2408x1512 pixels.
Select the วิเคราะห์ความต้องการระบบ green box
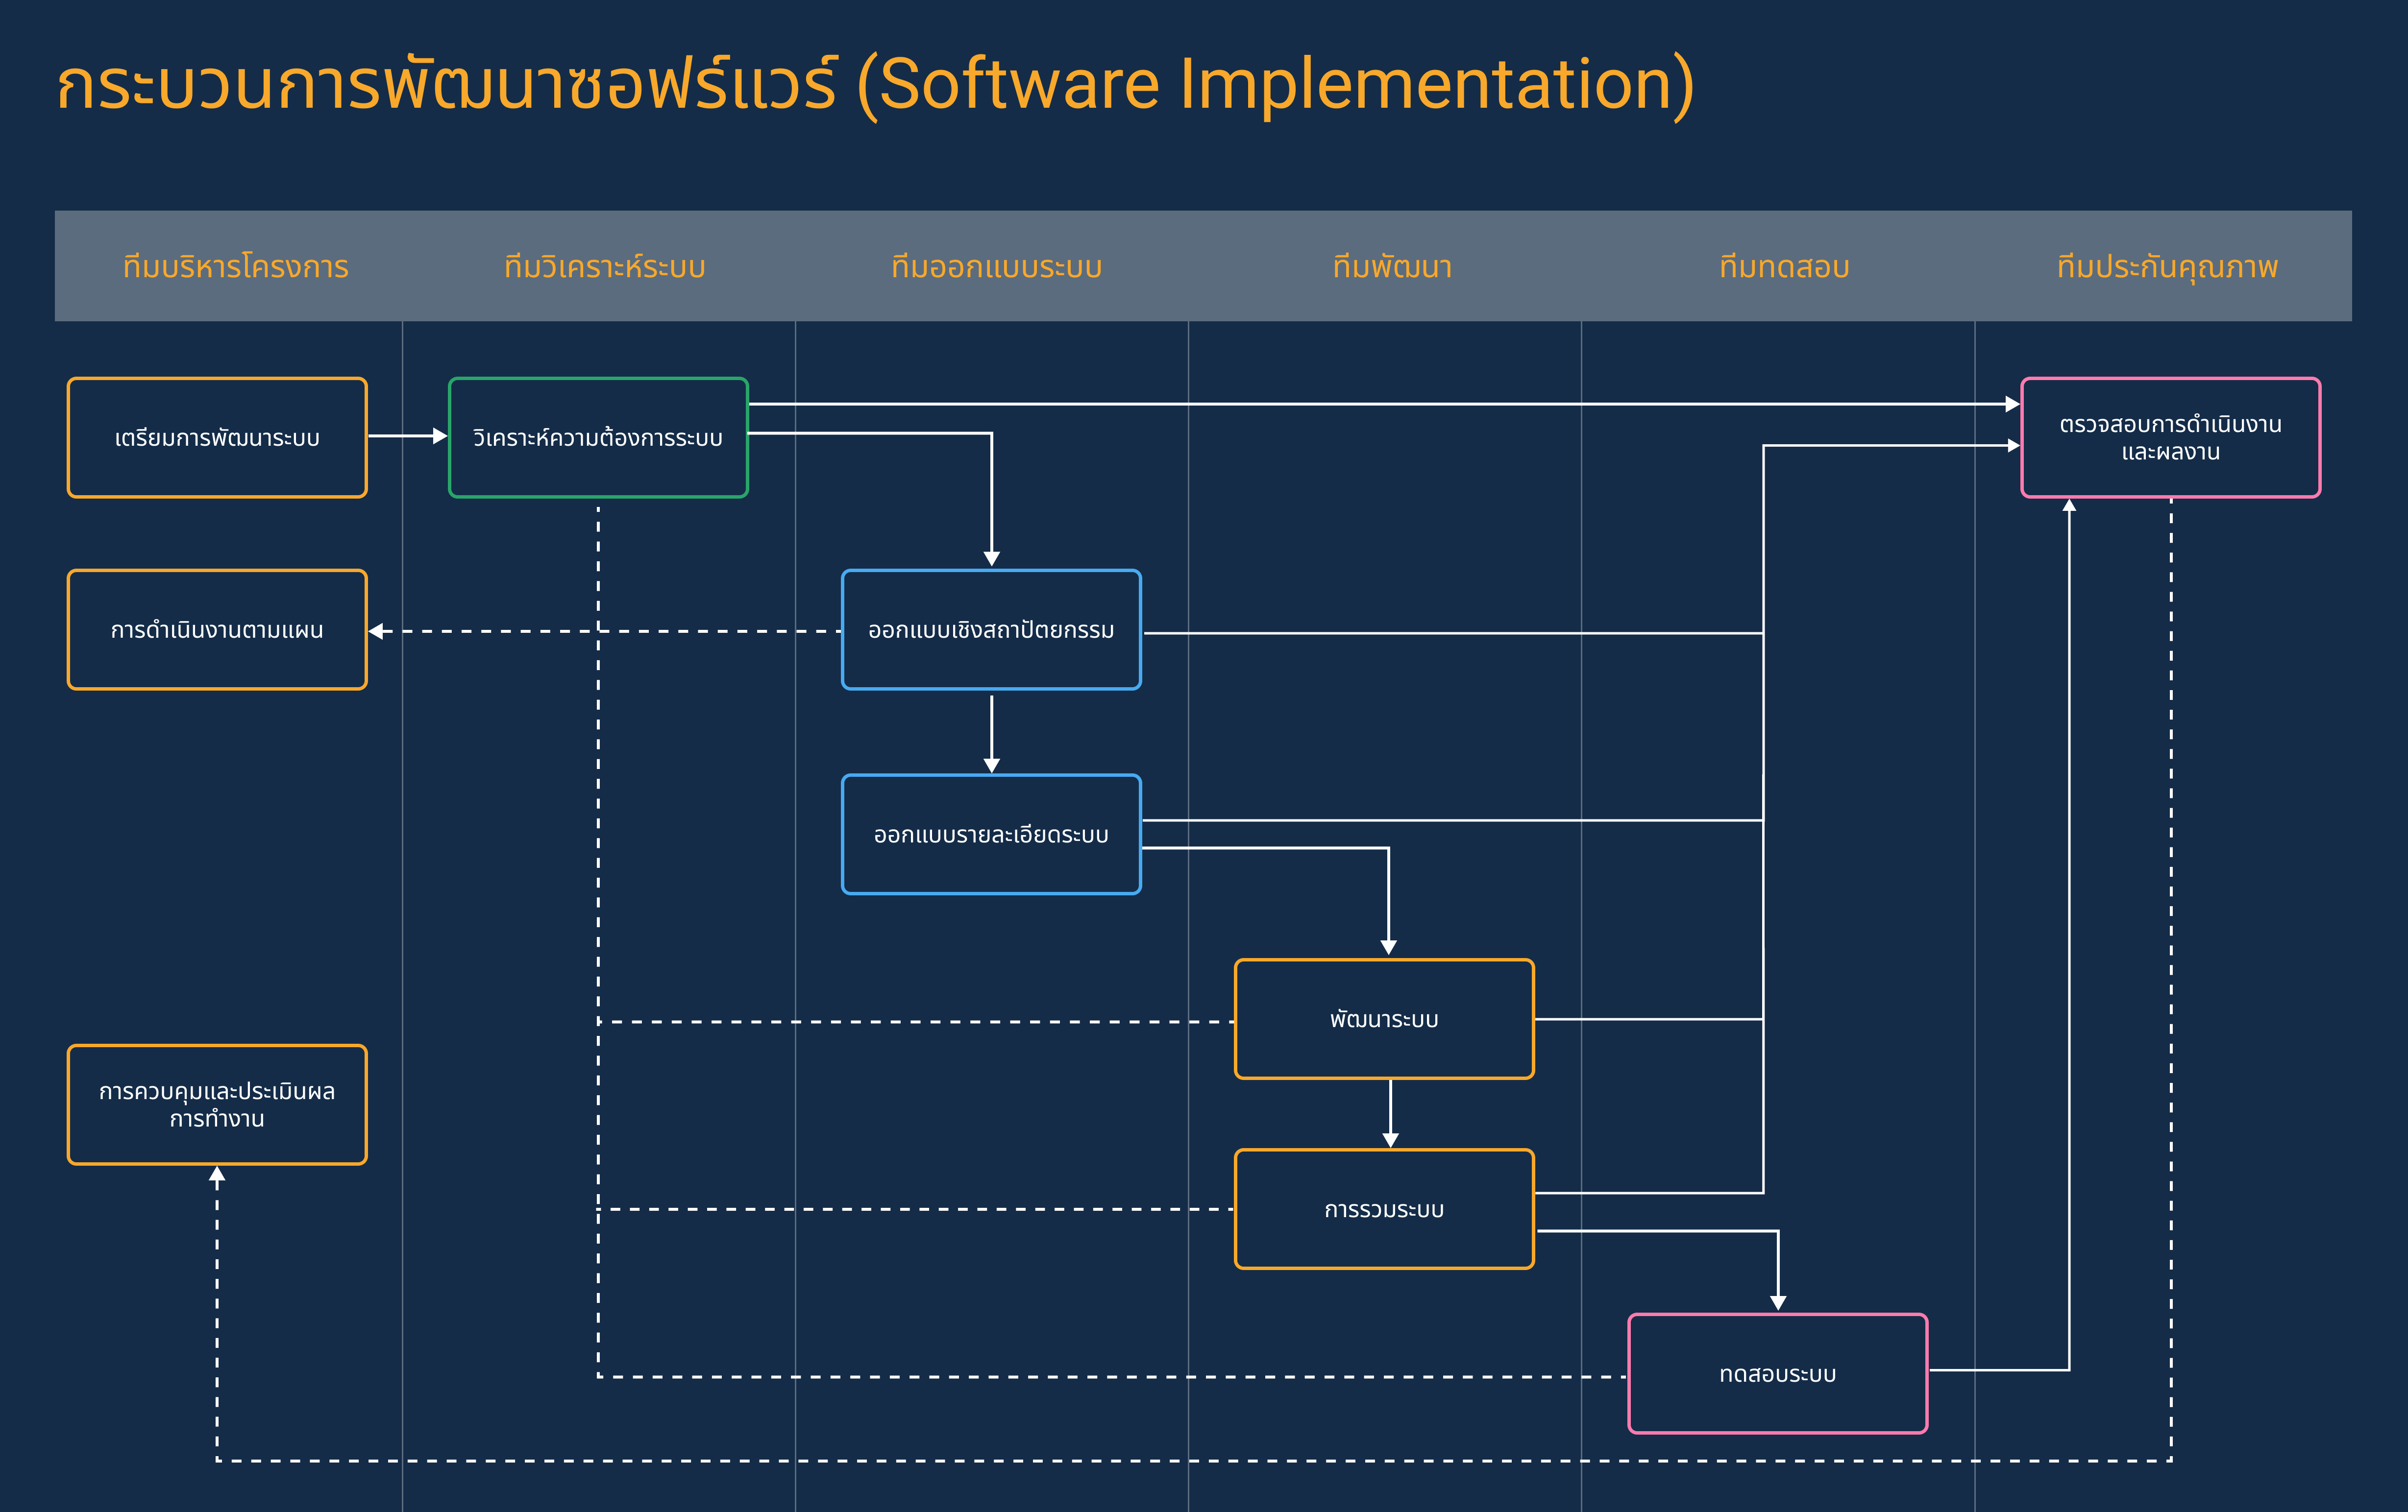tap(598, 438)
